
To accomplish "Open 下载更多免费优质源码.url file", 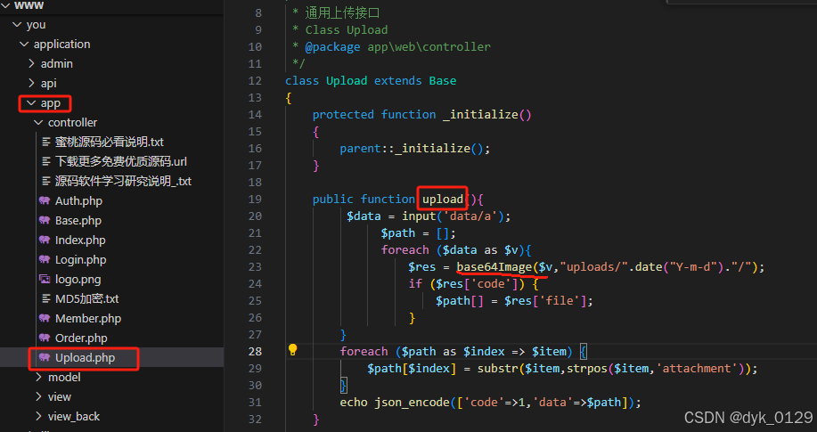I will click(121, 161).
